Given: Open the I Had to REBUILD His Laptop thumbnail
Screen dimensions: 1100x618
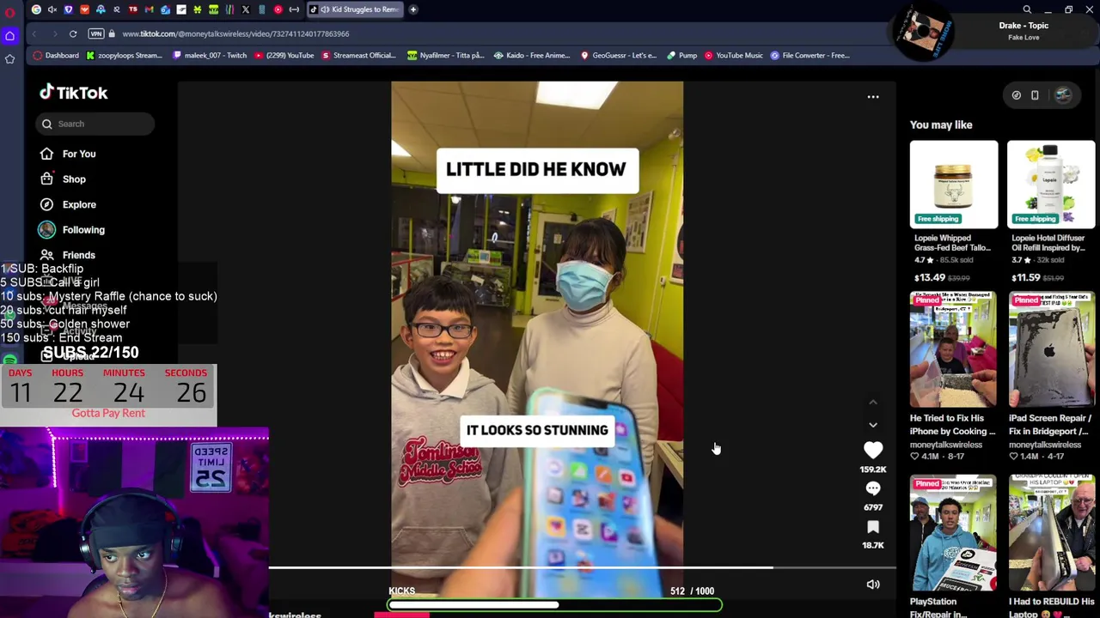Looking at the screenshot, I should click(x=1051, y=533).
